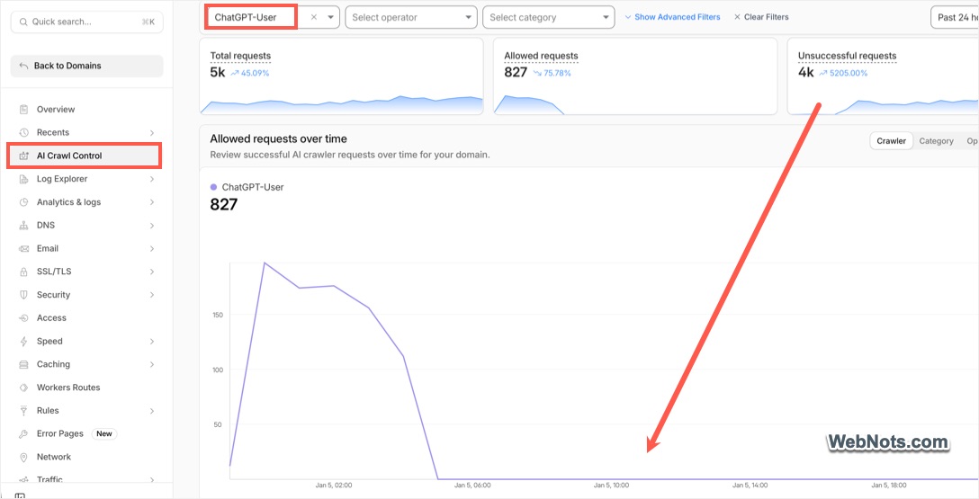979x499 pixels.
Task: Click the Back to Domains arrow icon
Action: pos(23,66)
